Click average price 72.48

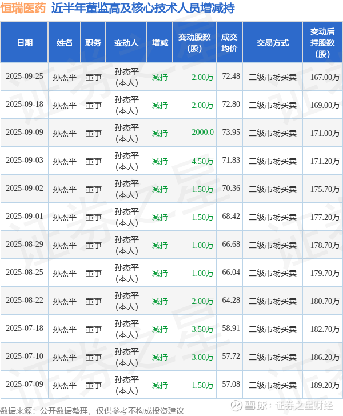(x=231, y=77)
